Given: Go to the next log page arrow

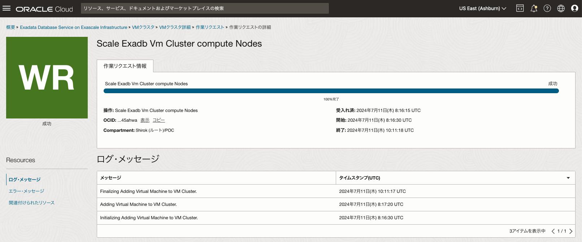Looking at the screenshot, I should click(x=571, y=231).
